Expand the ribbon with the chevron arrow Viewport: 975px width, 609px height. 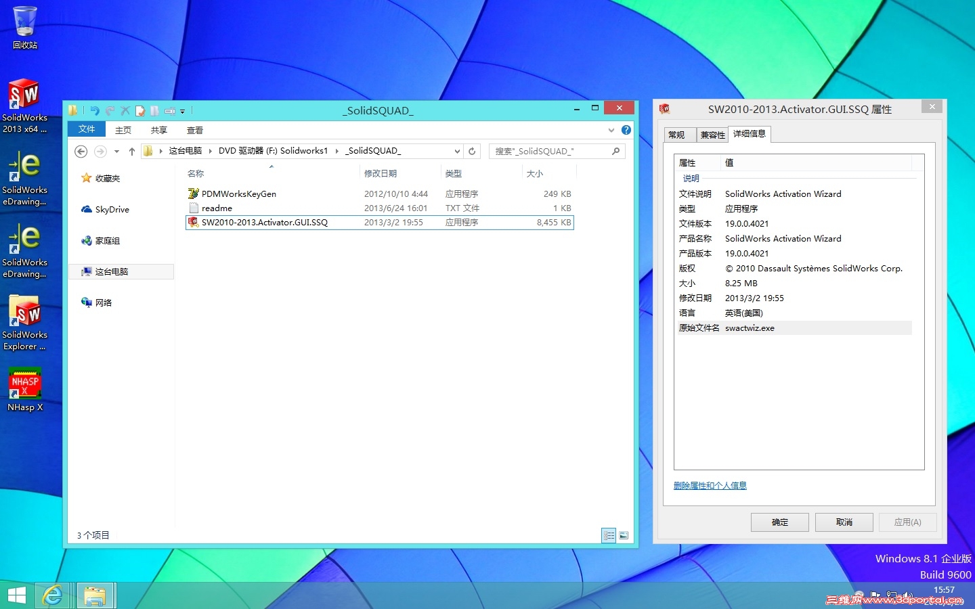click(x=611, y=130)
